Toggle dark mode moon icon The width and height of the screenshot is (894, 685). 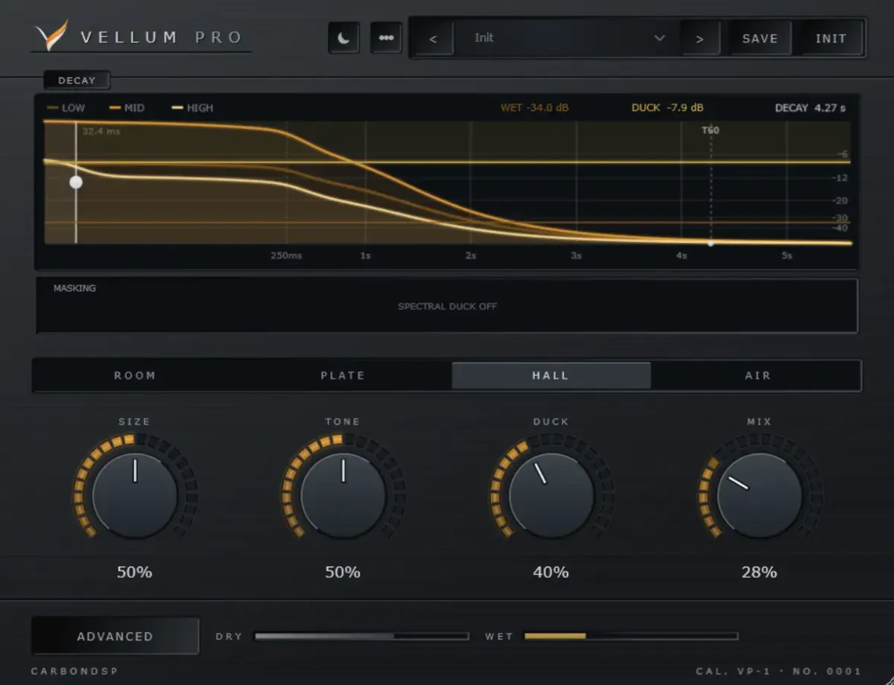343,38
